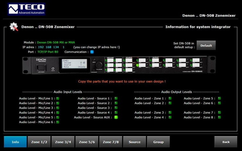The height and width of the screenshot is (151, 242).
Task: Click the Mic/Line 1 audio level indicator
Action: (x=58, y=99)
